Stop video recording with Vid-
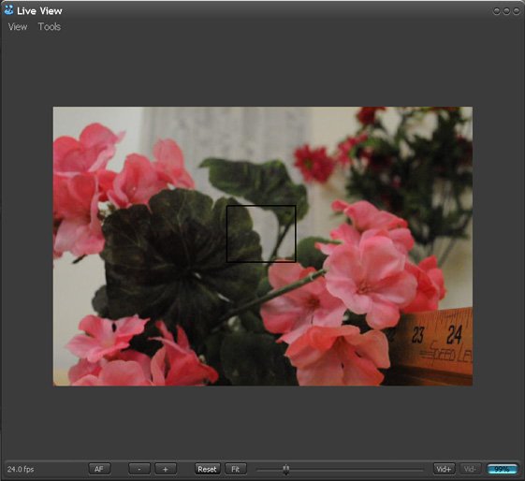525x481 pixels. point(470,469)
